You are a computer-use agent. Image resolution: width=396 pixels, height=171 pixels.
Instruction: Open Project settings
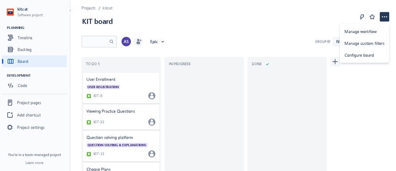click(x=35, y=128)
